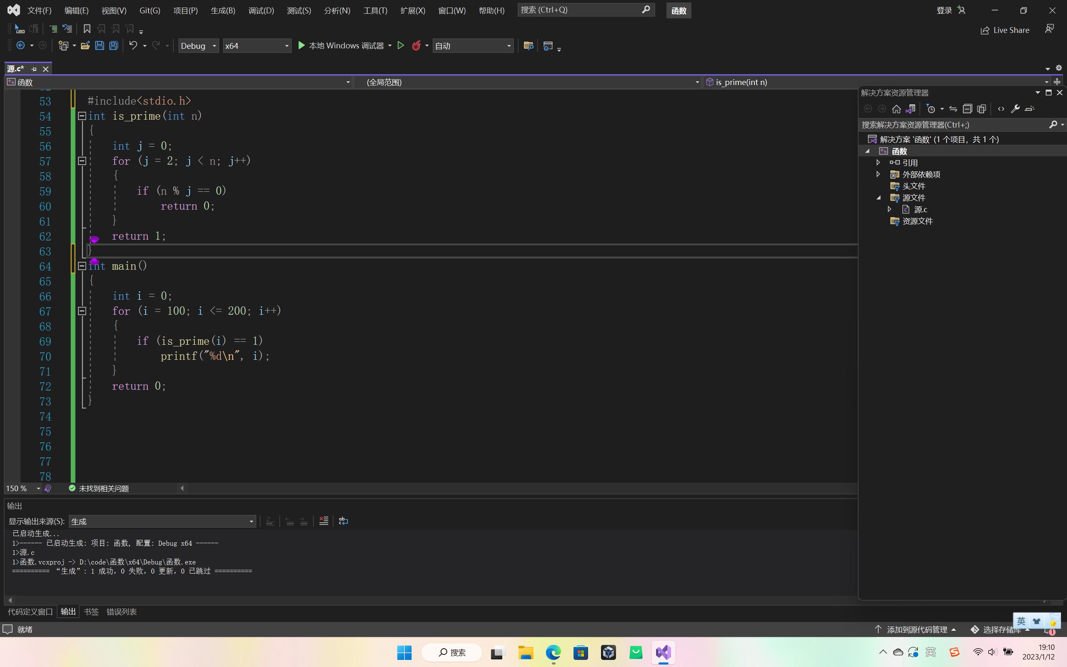Click 选择存储库 in status bar
The width and height of the screenshot is (1067, 667).
pyautogui.click(x=999, y=630)
